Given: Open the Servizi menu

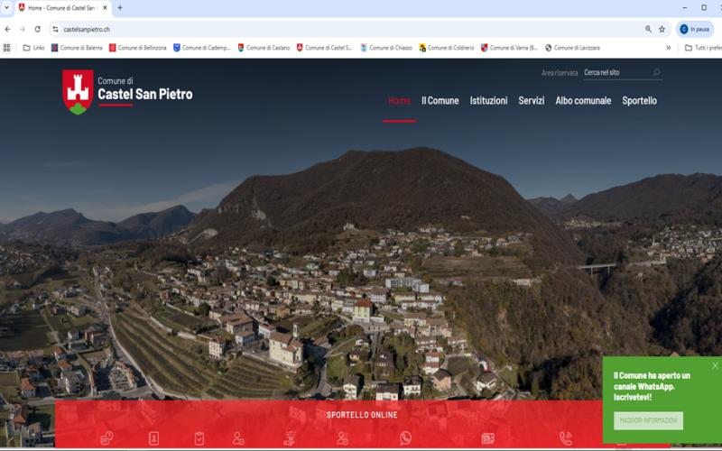Looking at the screenshot, I should click(531, 101).
